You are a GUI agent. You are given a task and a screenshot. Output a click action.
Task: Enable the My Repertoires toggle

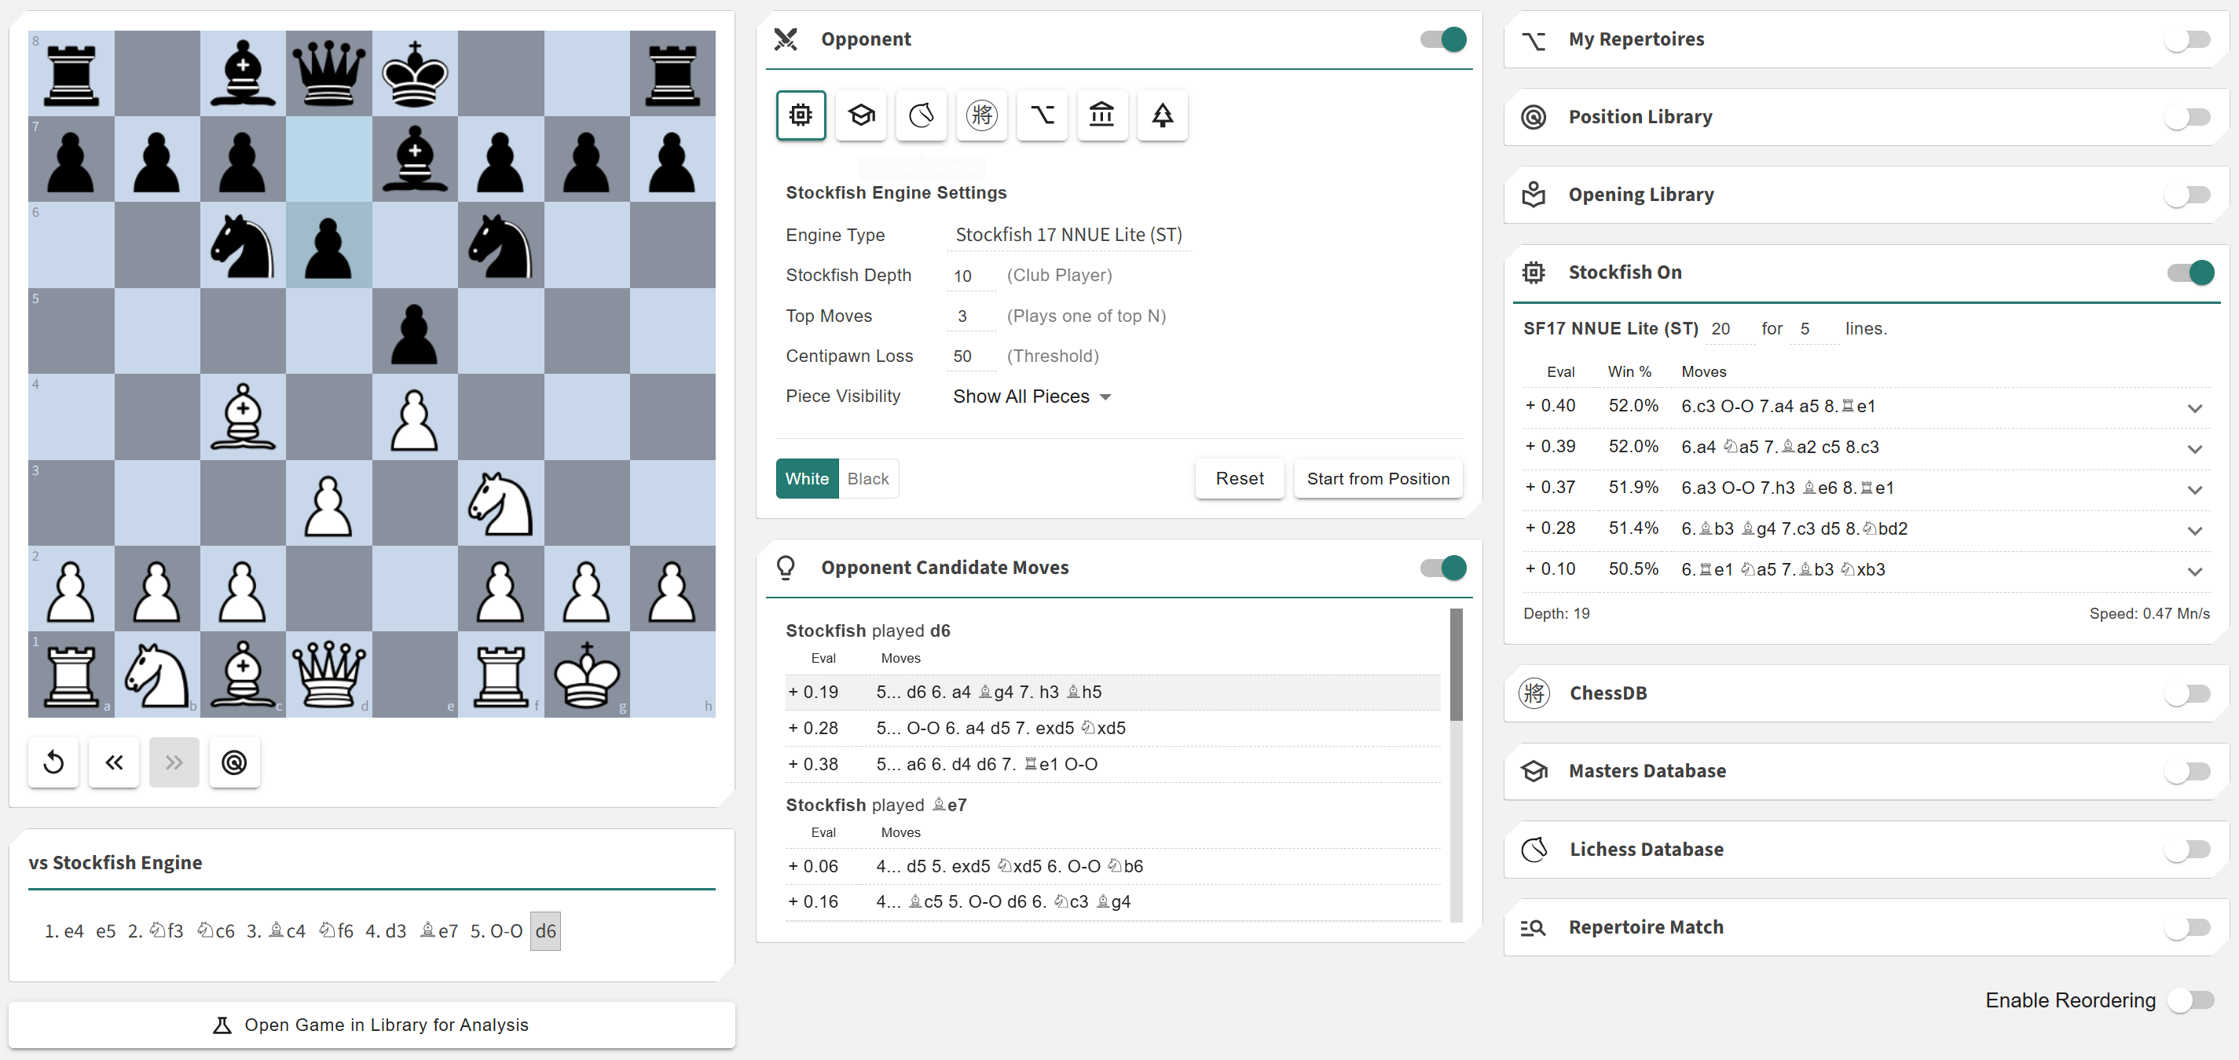[2188, 40]
